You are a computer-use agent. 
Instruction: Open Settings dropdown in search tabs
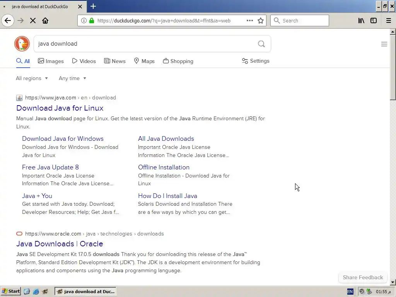click(x=256, y=61)
